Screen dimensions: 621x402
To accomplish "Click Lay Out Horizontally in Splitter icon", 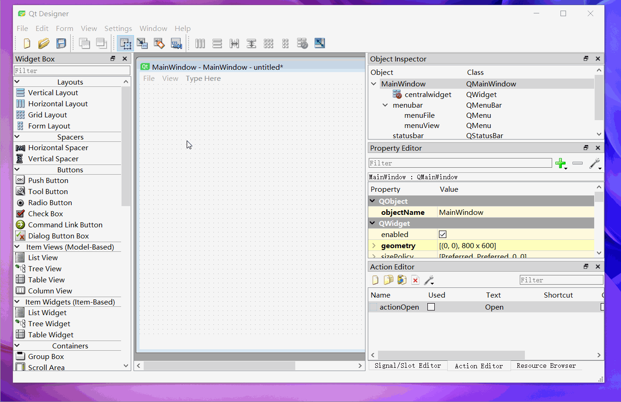I will click(234, 43).
